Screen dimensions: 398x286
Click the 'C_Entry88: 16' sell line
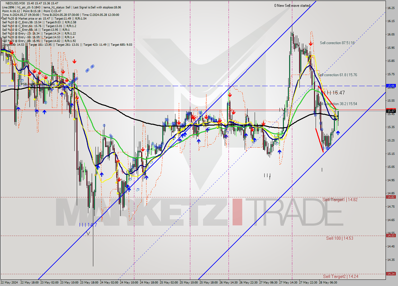(x=36, y=30)
